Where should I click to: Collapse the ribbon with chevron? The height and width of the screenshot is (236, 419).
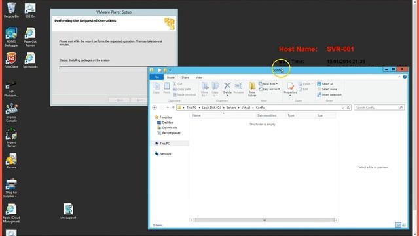click(399, 77)
